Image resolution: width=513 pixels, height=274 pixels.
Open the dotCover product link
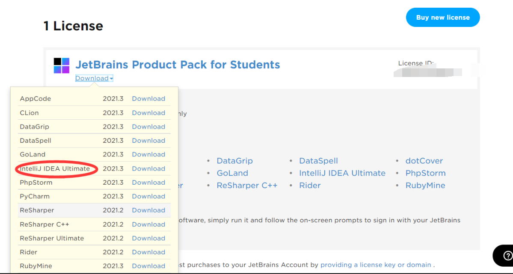[424, 161]
